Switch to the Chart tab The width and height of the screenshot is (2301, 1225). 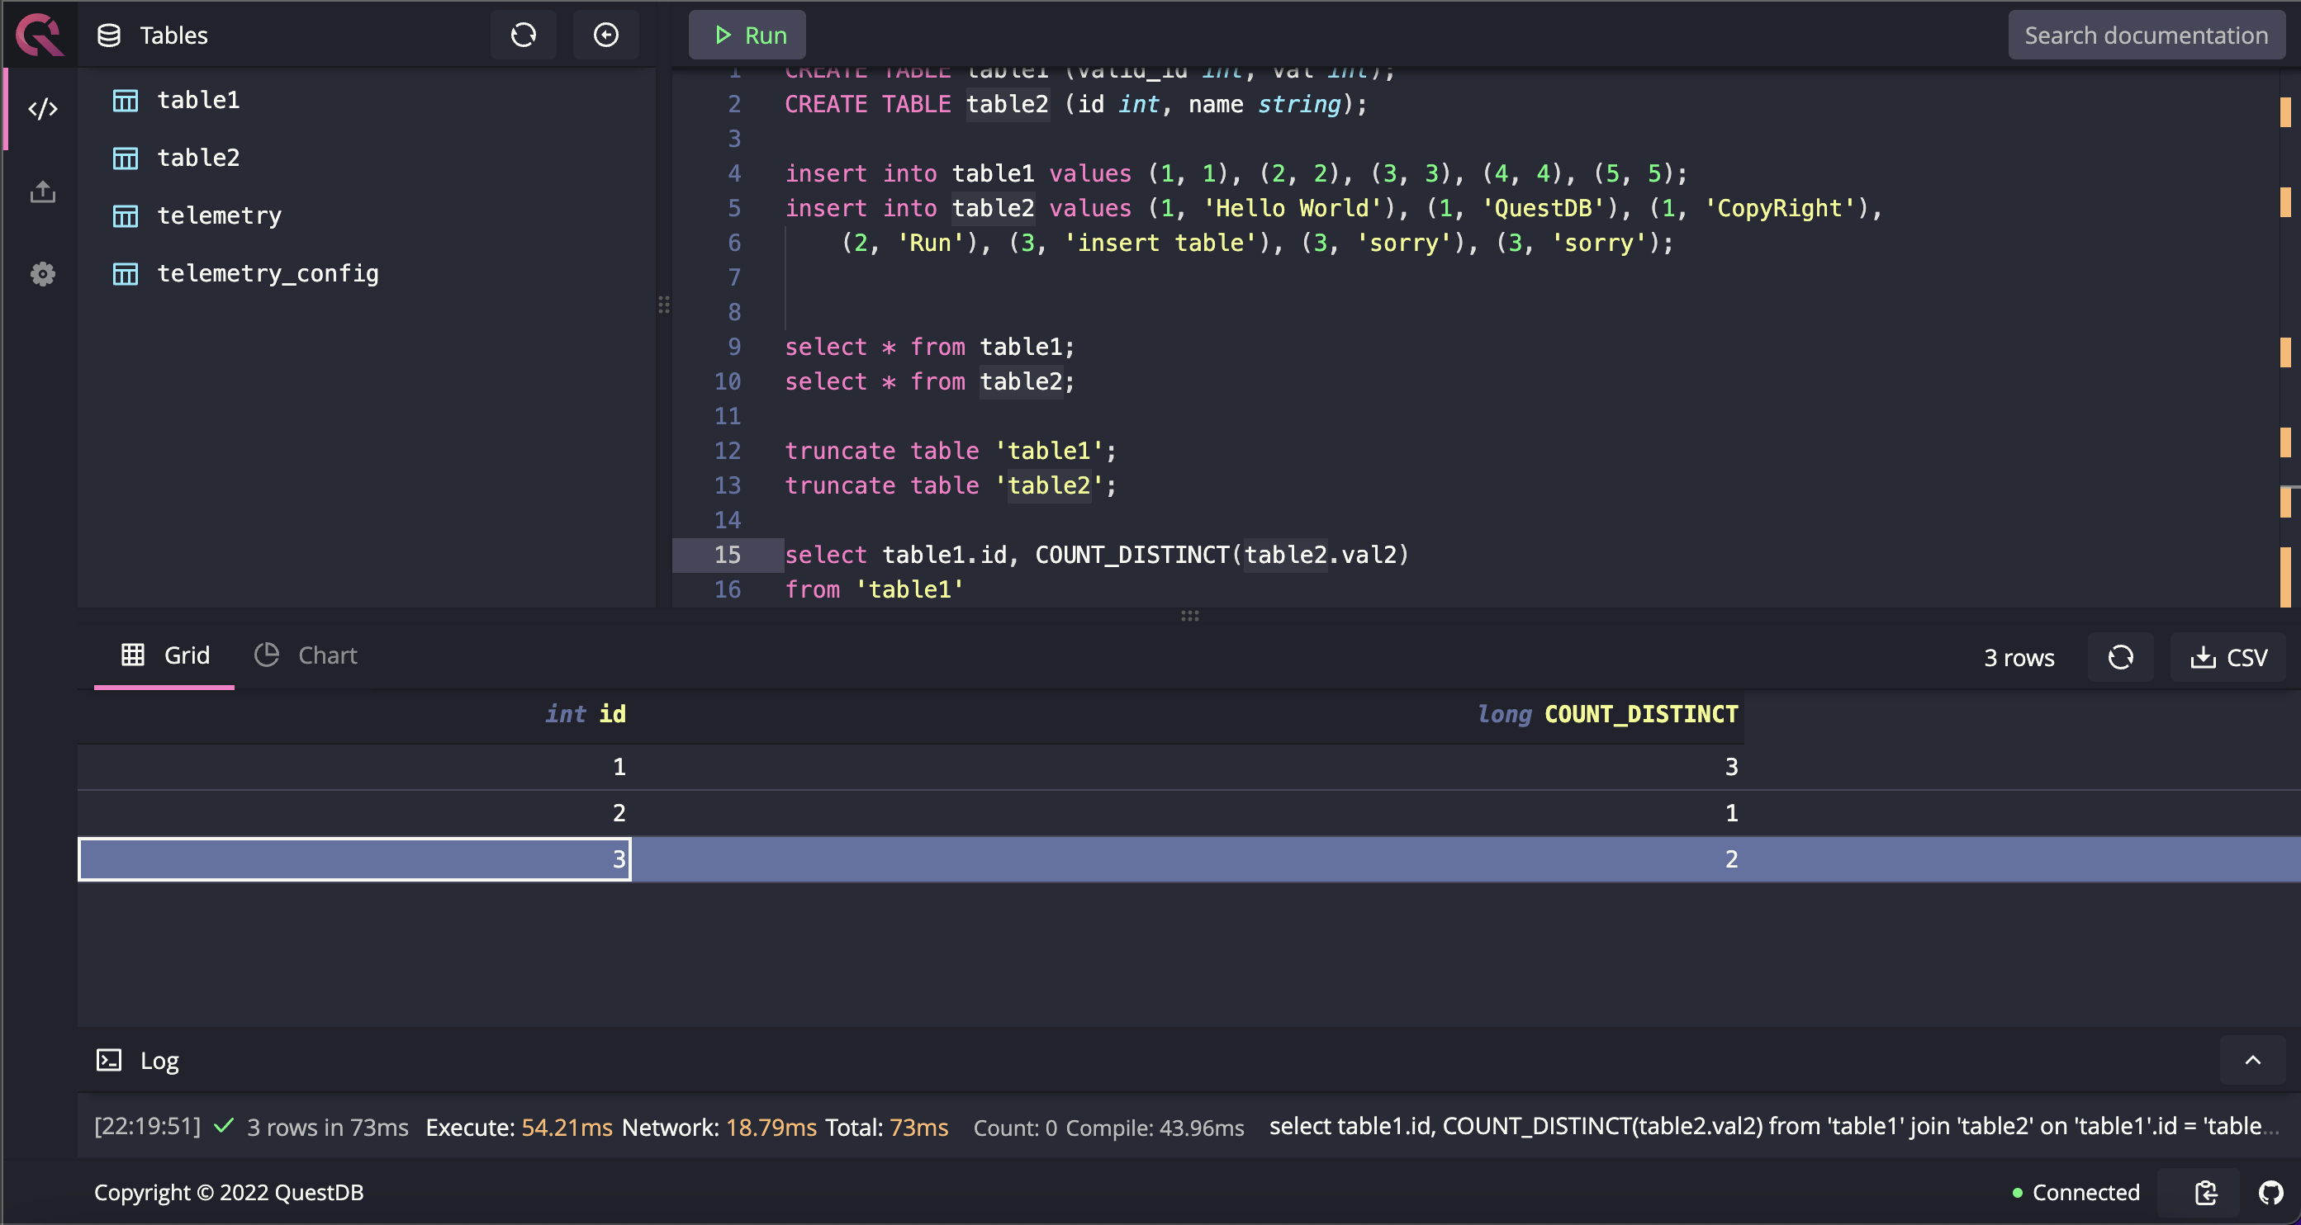point(306,655)
